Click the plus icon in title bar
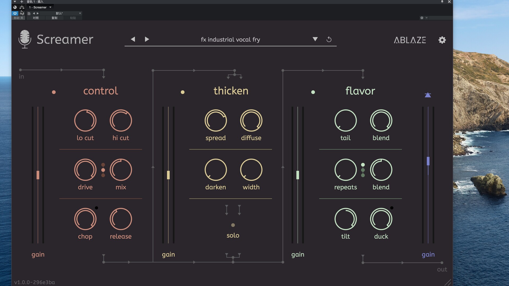The image size is (509, 286). [x=22, y=2]
